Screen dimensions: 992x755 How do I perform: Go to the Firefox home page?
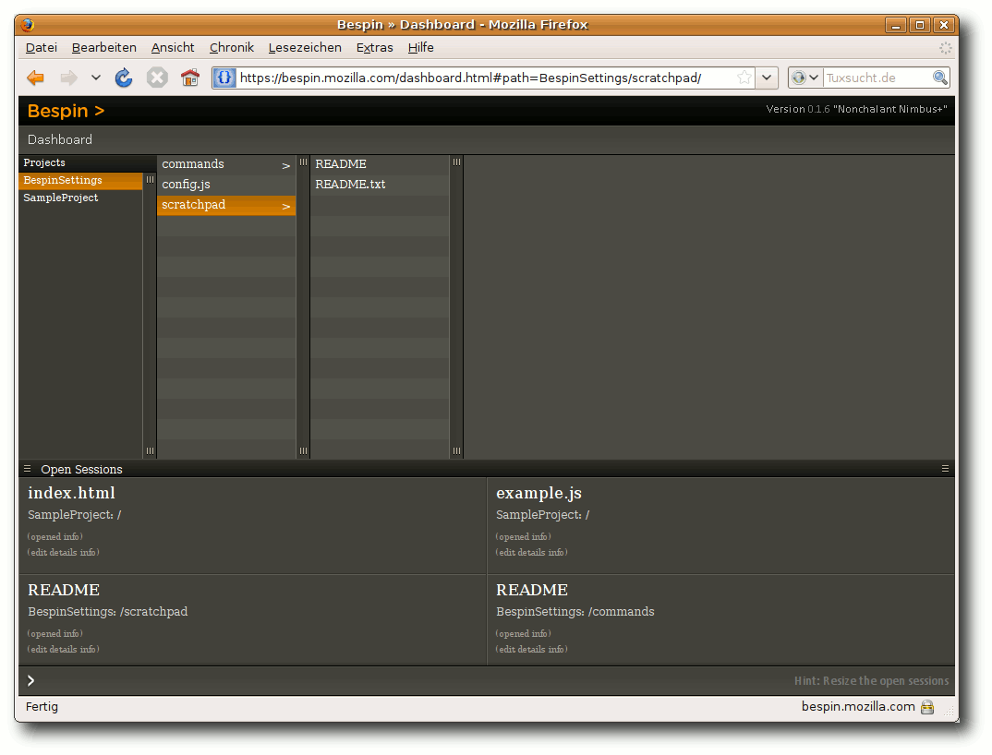click(189, 78)
